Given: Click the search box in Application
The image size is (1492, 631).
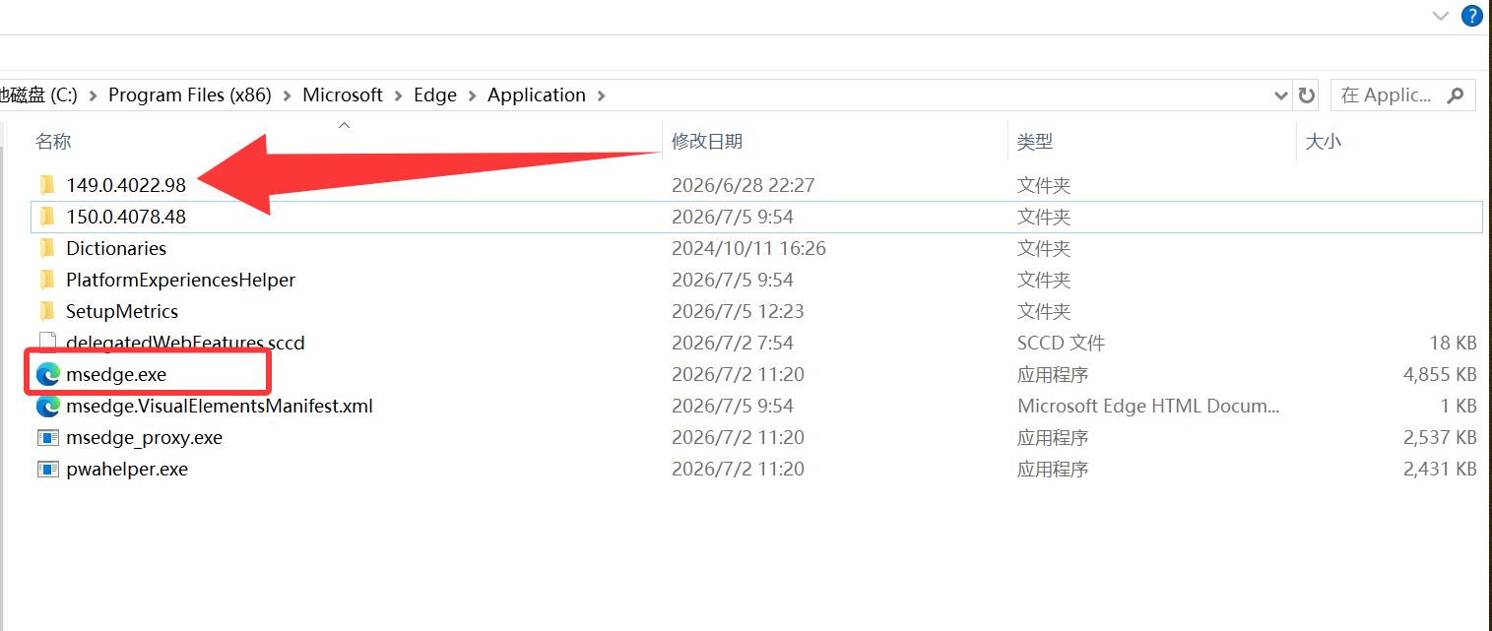Looking at the screenshot, I should (1402, 95).
